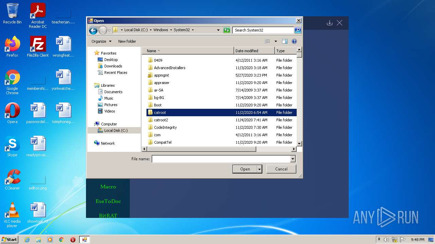Click the download icon in background app
Screen dimensions: 435x244
point(329,23)
